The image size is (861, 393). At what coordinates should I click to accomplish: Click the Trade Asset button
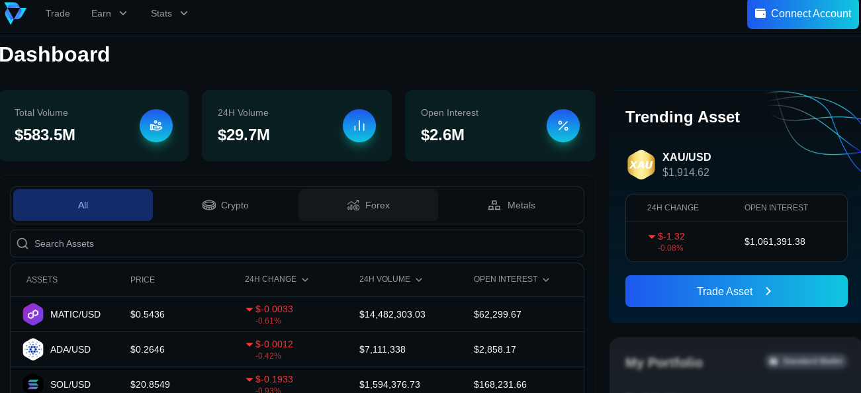737,291
